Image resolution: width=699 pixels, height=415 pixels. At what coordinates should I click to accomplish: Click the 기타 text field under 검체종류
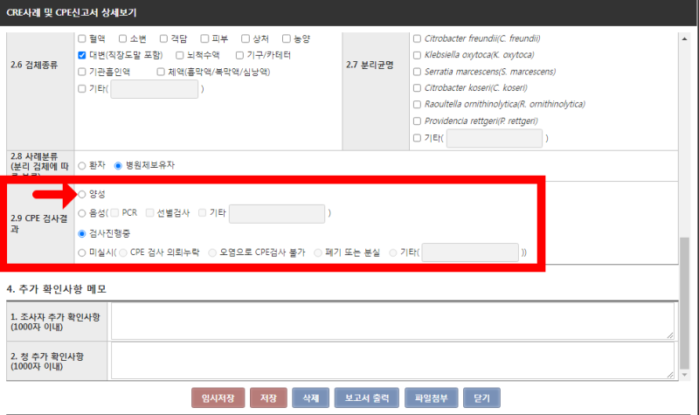(155, 89)
